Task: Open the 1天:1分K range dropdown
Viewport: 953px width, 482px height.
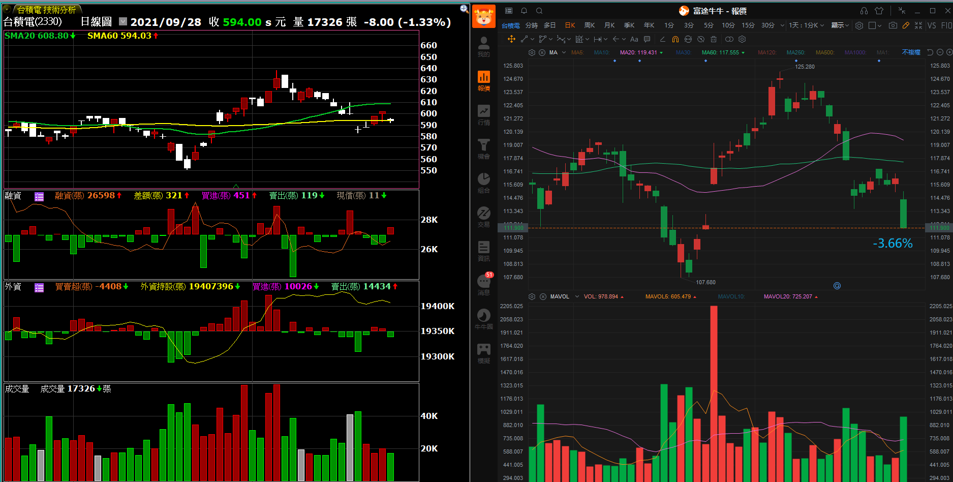Action: pyautogui.click(x=806, y=25)
